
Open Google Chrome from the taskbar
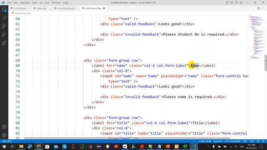tap(39, 147)
